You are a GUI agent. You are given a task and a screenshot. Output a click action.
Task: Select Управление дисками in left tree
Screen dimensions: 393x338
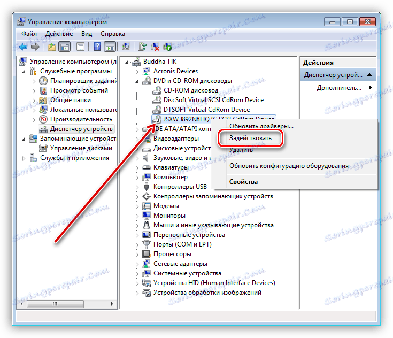[81, 148]
